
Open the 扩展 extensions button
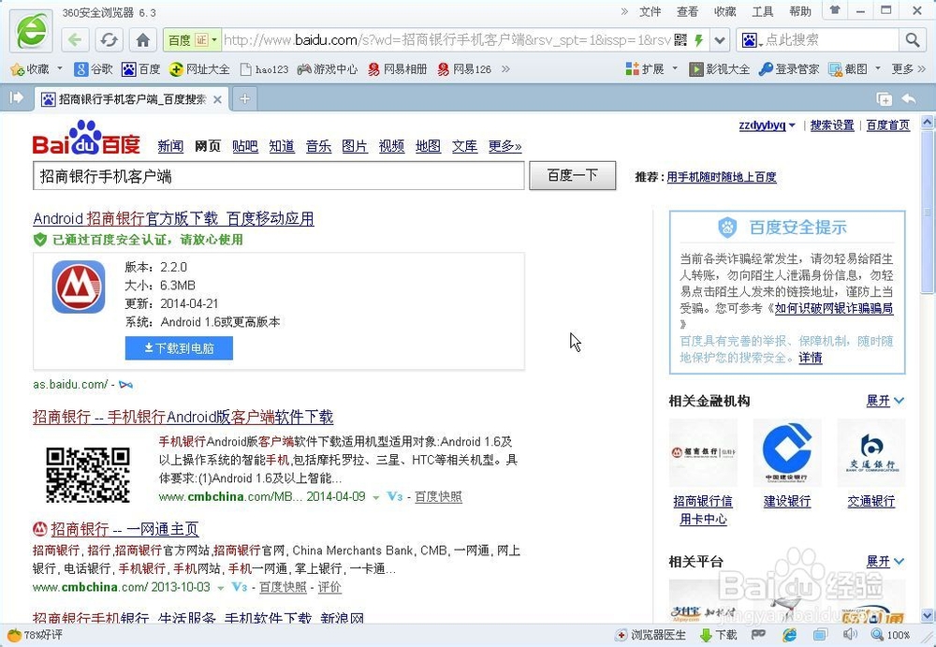click(645, 69)
